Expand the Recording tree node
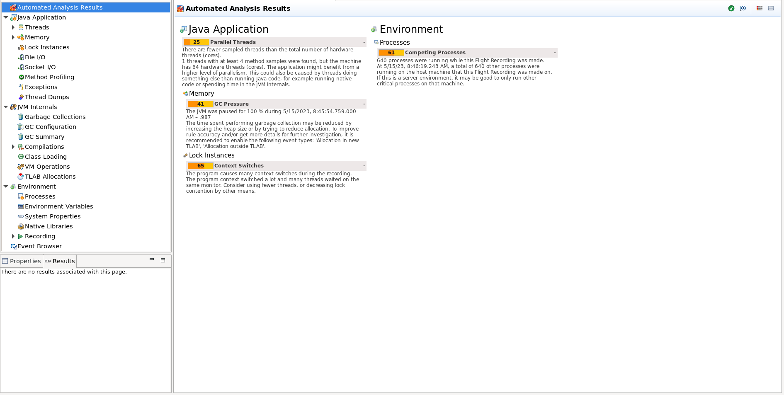This screenshot has height=395, width=784. pos(13,236)
